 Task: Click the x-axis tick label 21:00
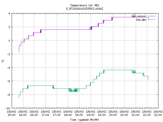coord(135,115)
